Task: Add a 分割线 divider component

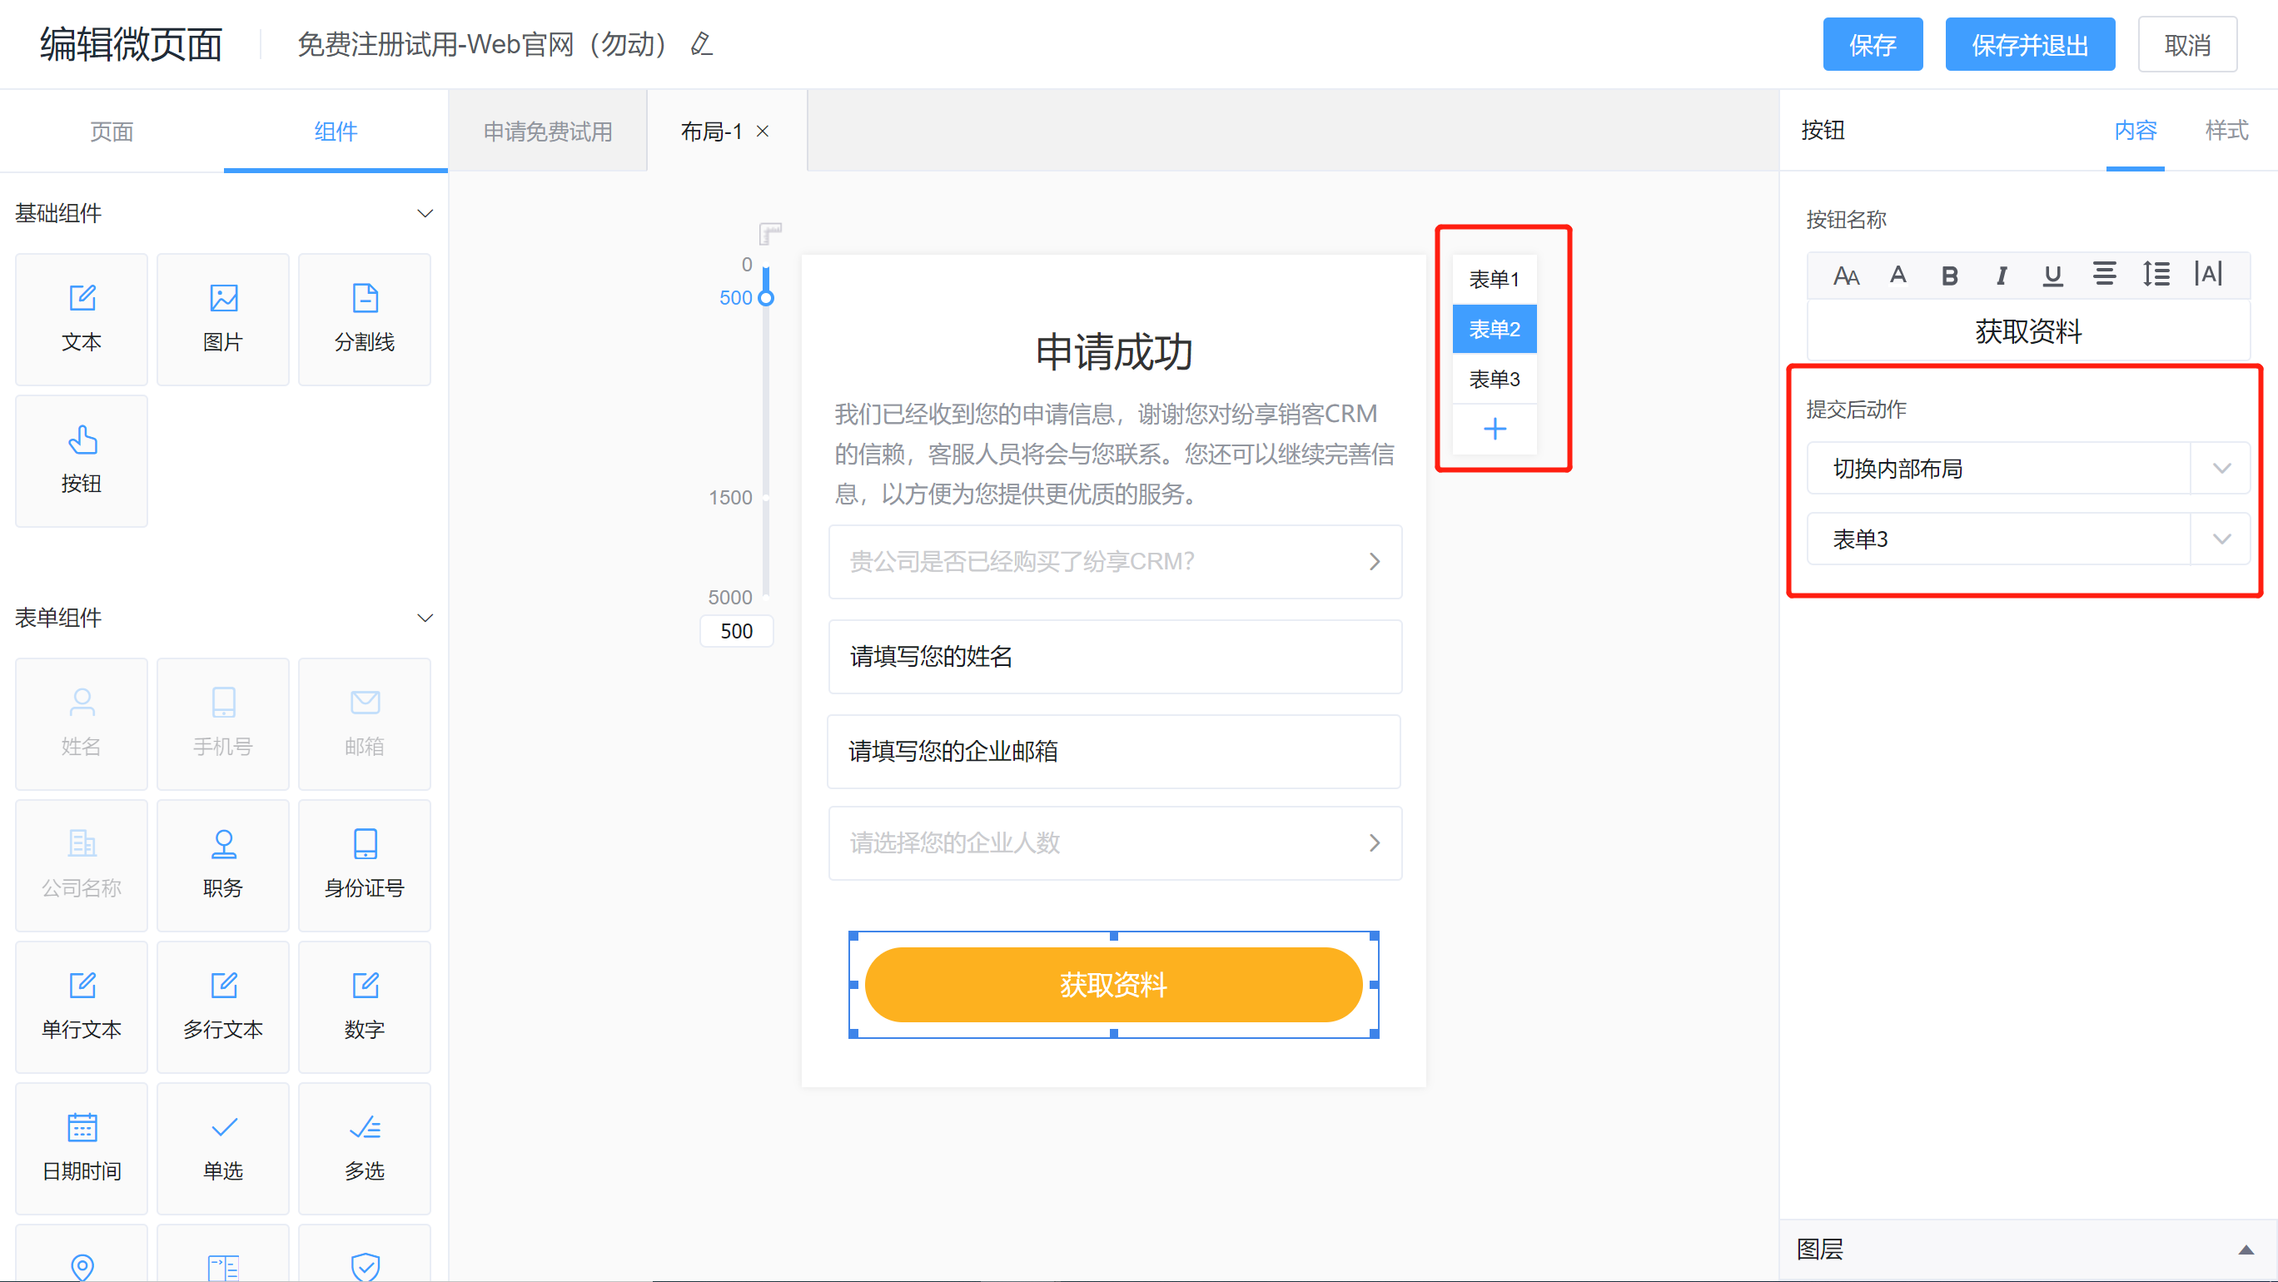Action: (365, 319)
